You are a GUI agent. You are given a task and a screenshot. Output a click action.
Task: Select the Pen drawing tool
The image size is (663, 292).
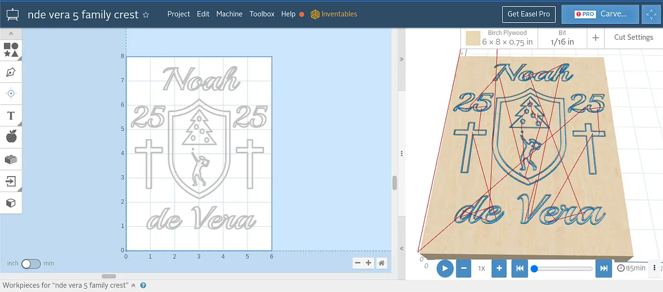tap(11, 72)
